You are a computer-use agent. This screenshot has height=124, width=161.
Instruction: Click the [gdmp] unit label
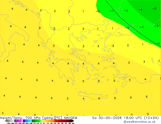[49, 118]
